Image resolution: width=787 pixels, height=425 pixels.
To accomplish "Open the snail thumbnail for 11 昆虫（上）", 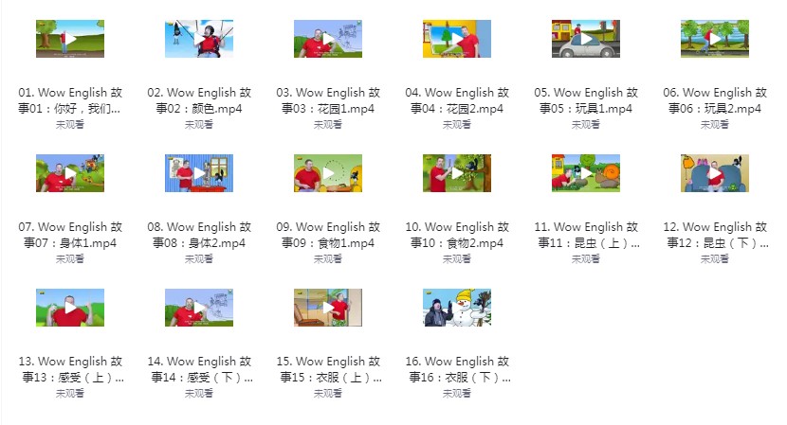I will tap(586, 173).
